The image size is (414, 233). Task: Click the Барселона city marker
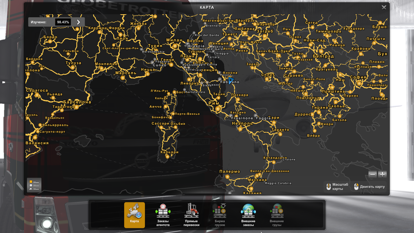click(77, 107)
